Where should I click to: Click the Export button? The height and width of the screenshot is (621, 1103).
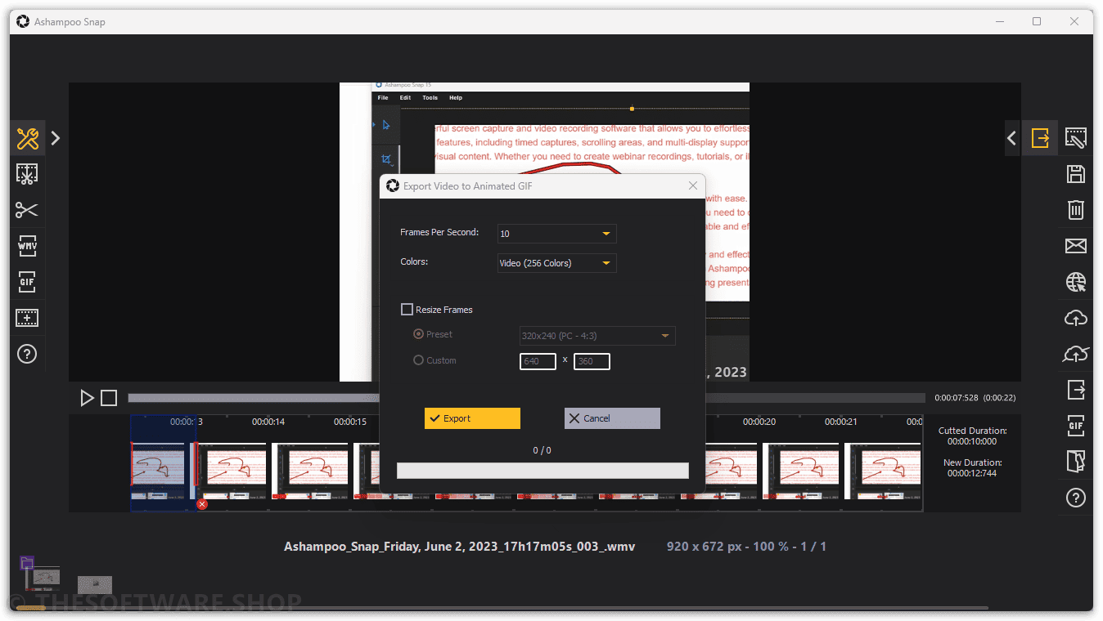point(472,418)
